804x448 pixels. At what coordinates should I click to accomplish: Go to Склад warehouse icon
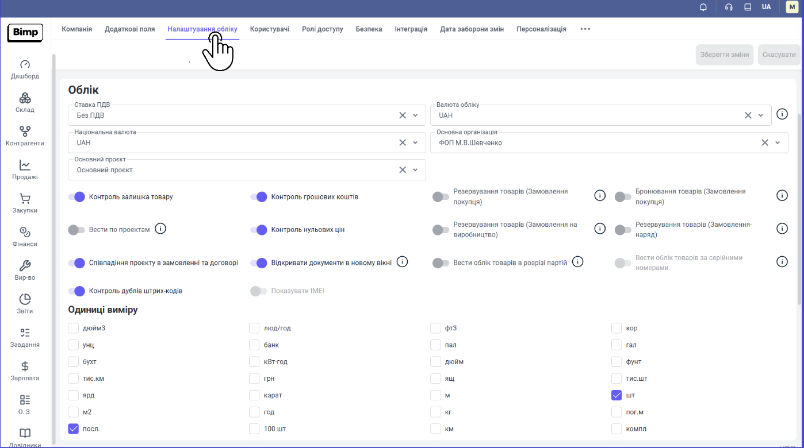25,98
